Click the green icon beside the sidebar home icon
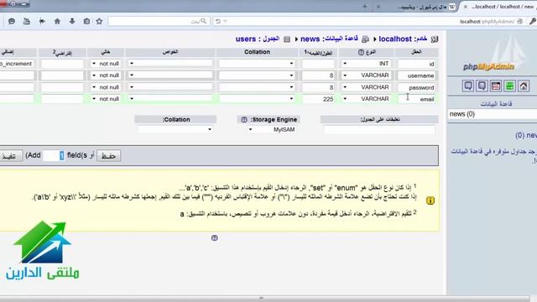The image size is (537, 302). pos(509,86)
